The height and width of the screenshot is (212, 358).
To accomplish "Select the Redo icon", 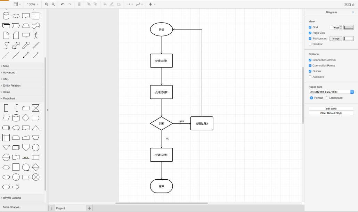I will click(70, 5).
